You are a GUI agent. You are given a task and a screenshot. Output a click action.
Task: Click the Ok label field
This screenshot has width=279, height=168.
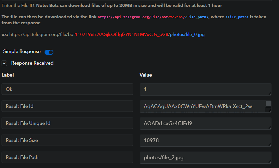67,89
